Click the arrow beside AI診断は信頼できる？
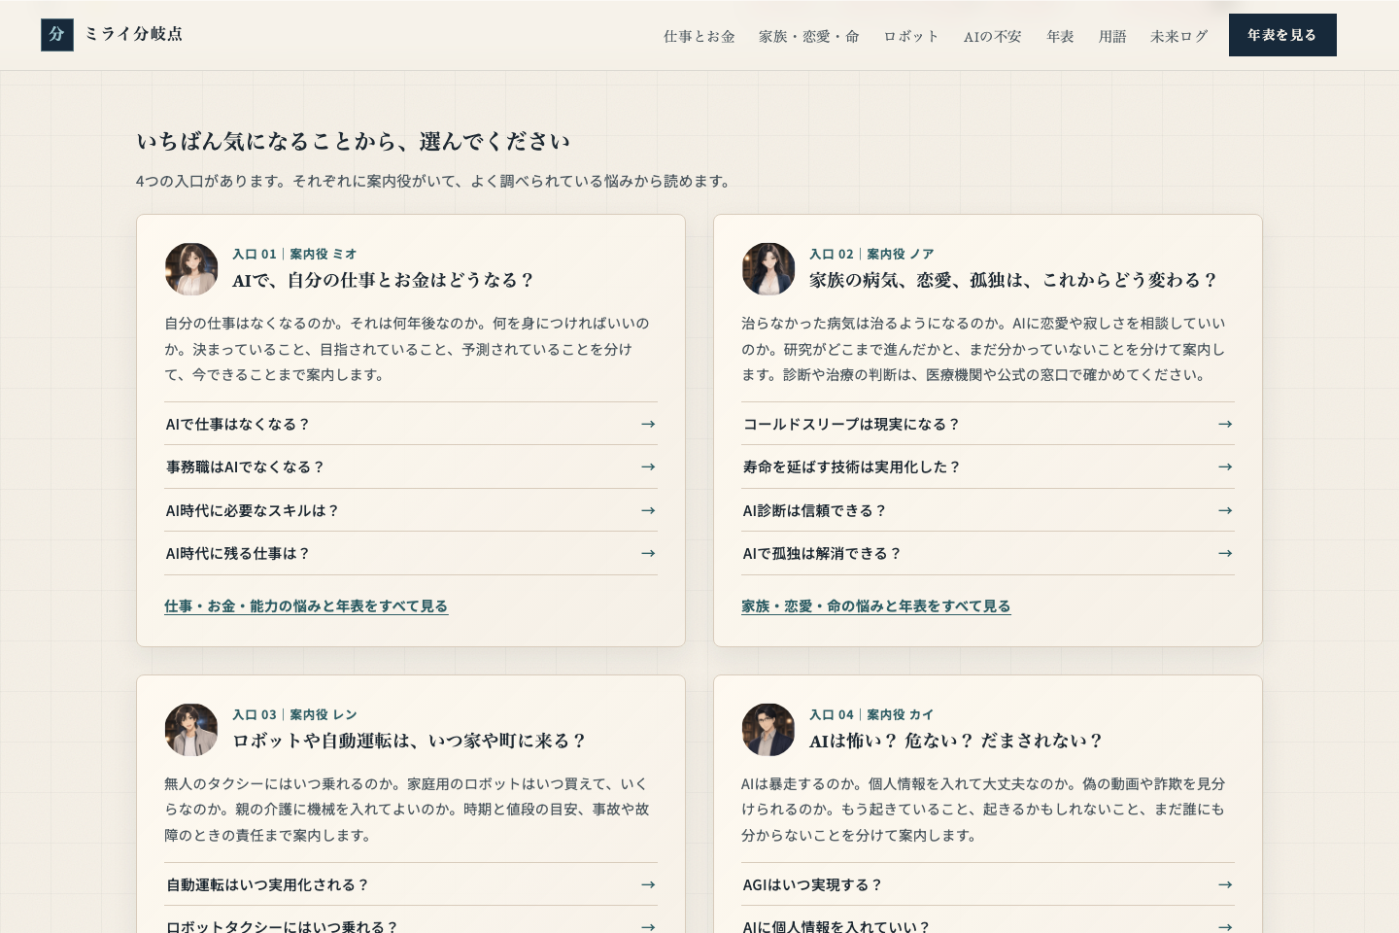The image size is (1399, 933). 1225,510
